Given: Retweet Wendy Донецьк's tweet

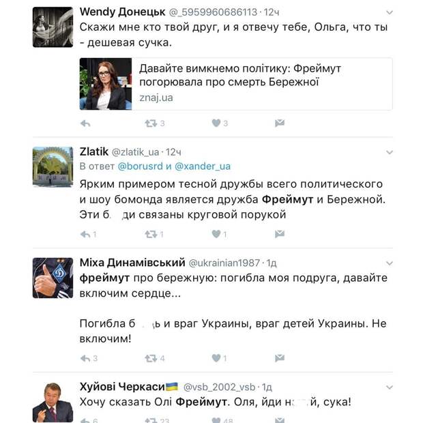Looking at the screenshot, I should 151,123.
